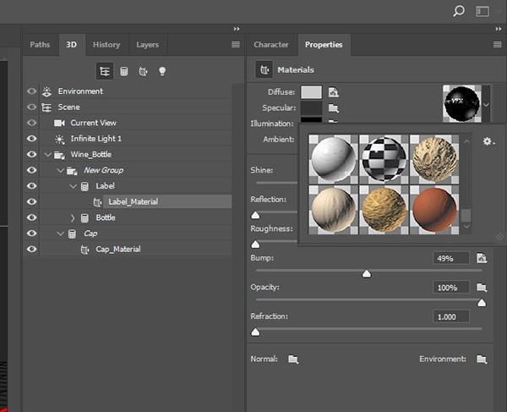Screen dimensions: 507x412
Task: Open the Environment map folder icon
Action: [x=482, y=359]
